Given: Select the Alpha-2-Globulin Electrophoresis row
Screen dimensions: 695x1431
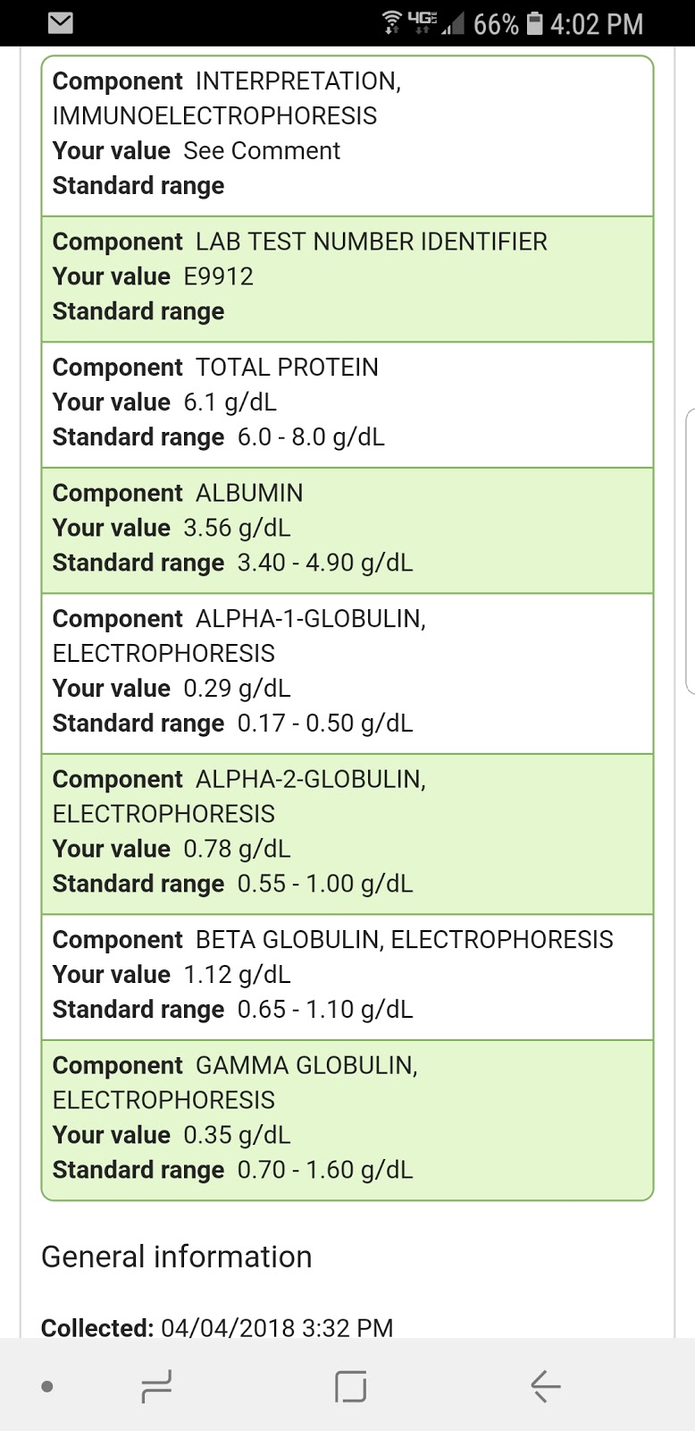Looking at the screenshot, I should pos(347,834).
